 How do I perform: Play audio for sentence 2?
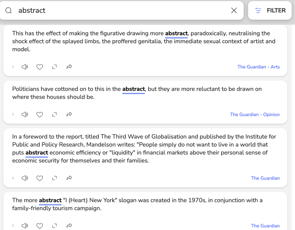coord(25,67)
